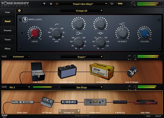The image size is (164, 118).
Task: Click the mid band frequency knob near 7.2
Action: [101, 42]
